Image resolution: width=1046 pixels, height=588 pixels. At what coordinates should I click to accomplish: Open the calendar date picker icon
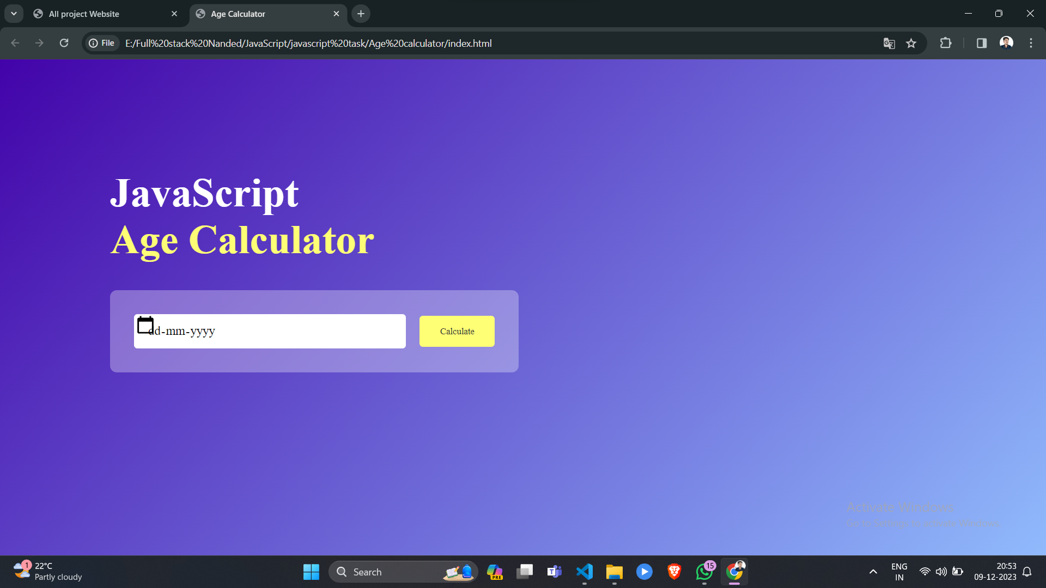(145, 325)
